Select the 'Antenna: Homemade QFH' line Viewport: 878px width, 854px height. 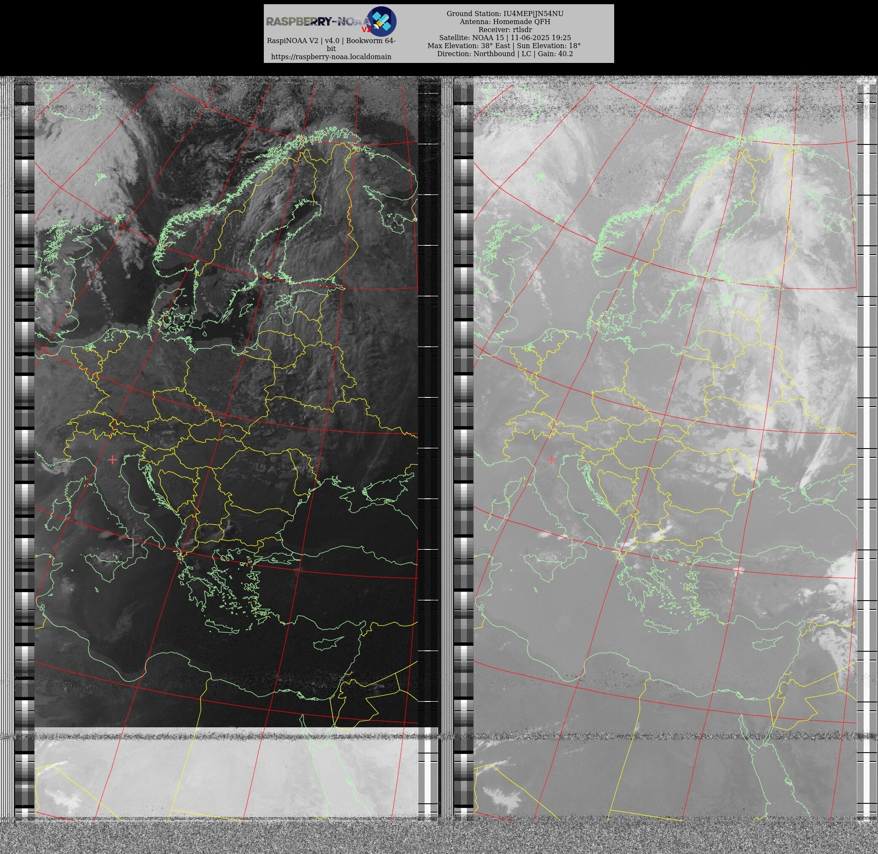[505, 22]
